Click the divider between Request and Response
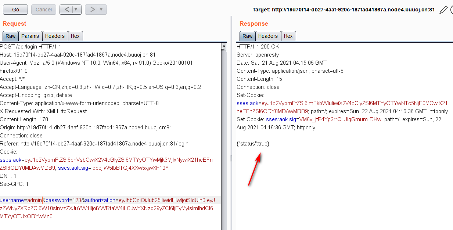This screenshot has width=453, height=230. (231, 158)
